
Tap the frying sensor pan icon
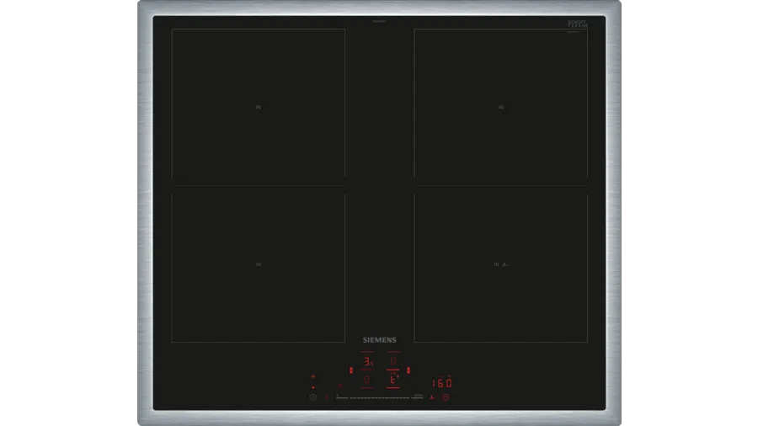432,397
